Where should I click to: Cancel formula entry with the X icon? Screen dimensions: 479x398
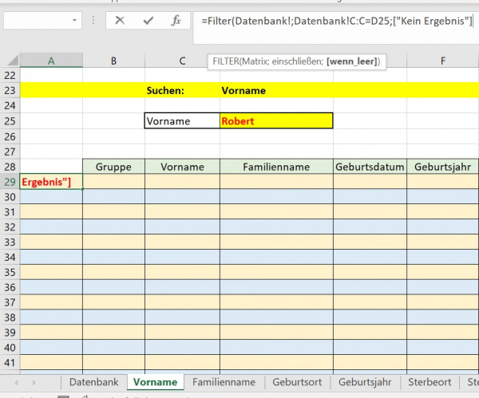(x=120, y=21)
